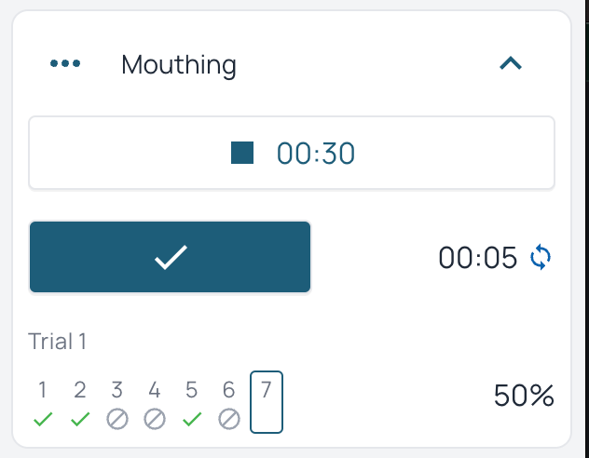Click the 00:05 interval countdown

click(477, 258)
